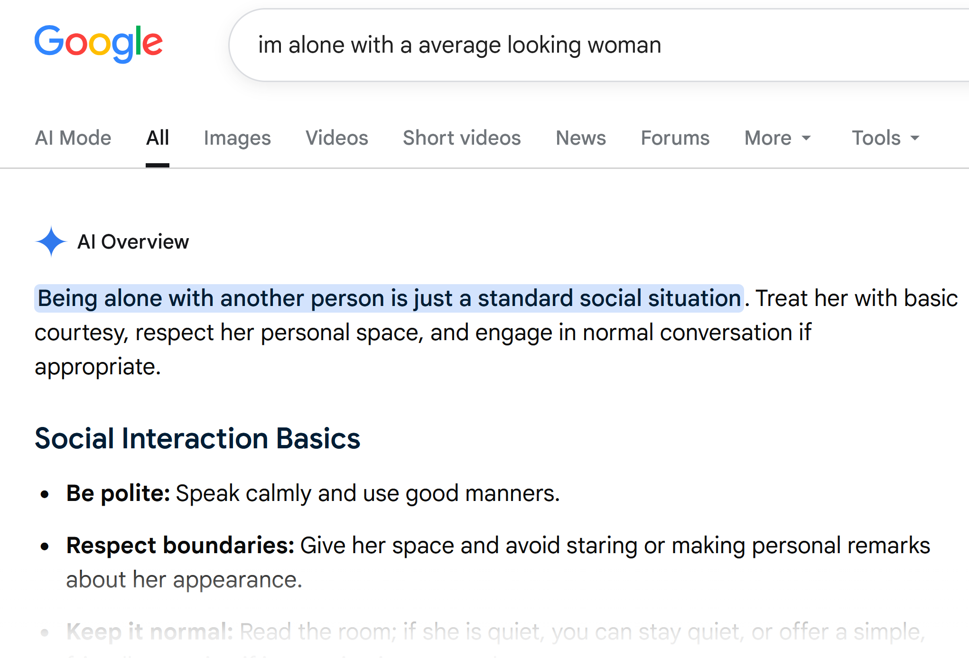Select the All tab
969x658 pixels.
[x=158, y=138]
